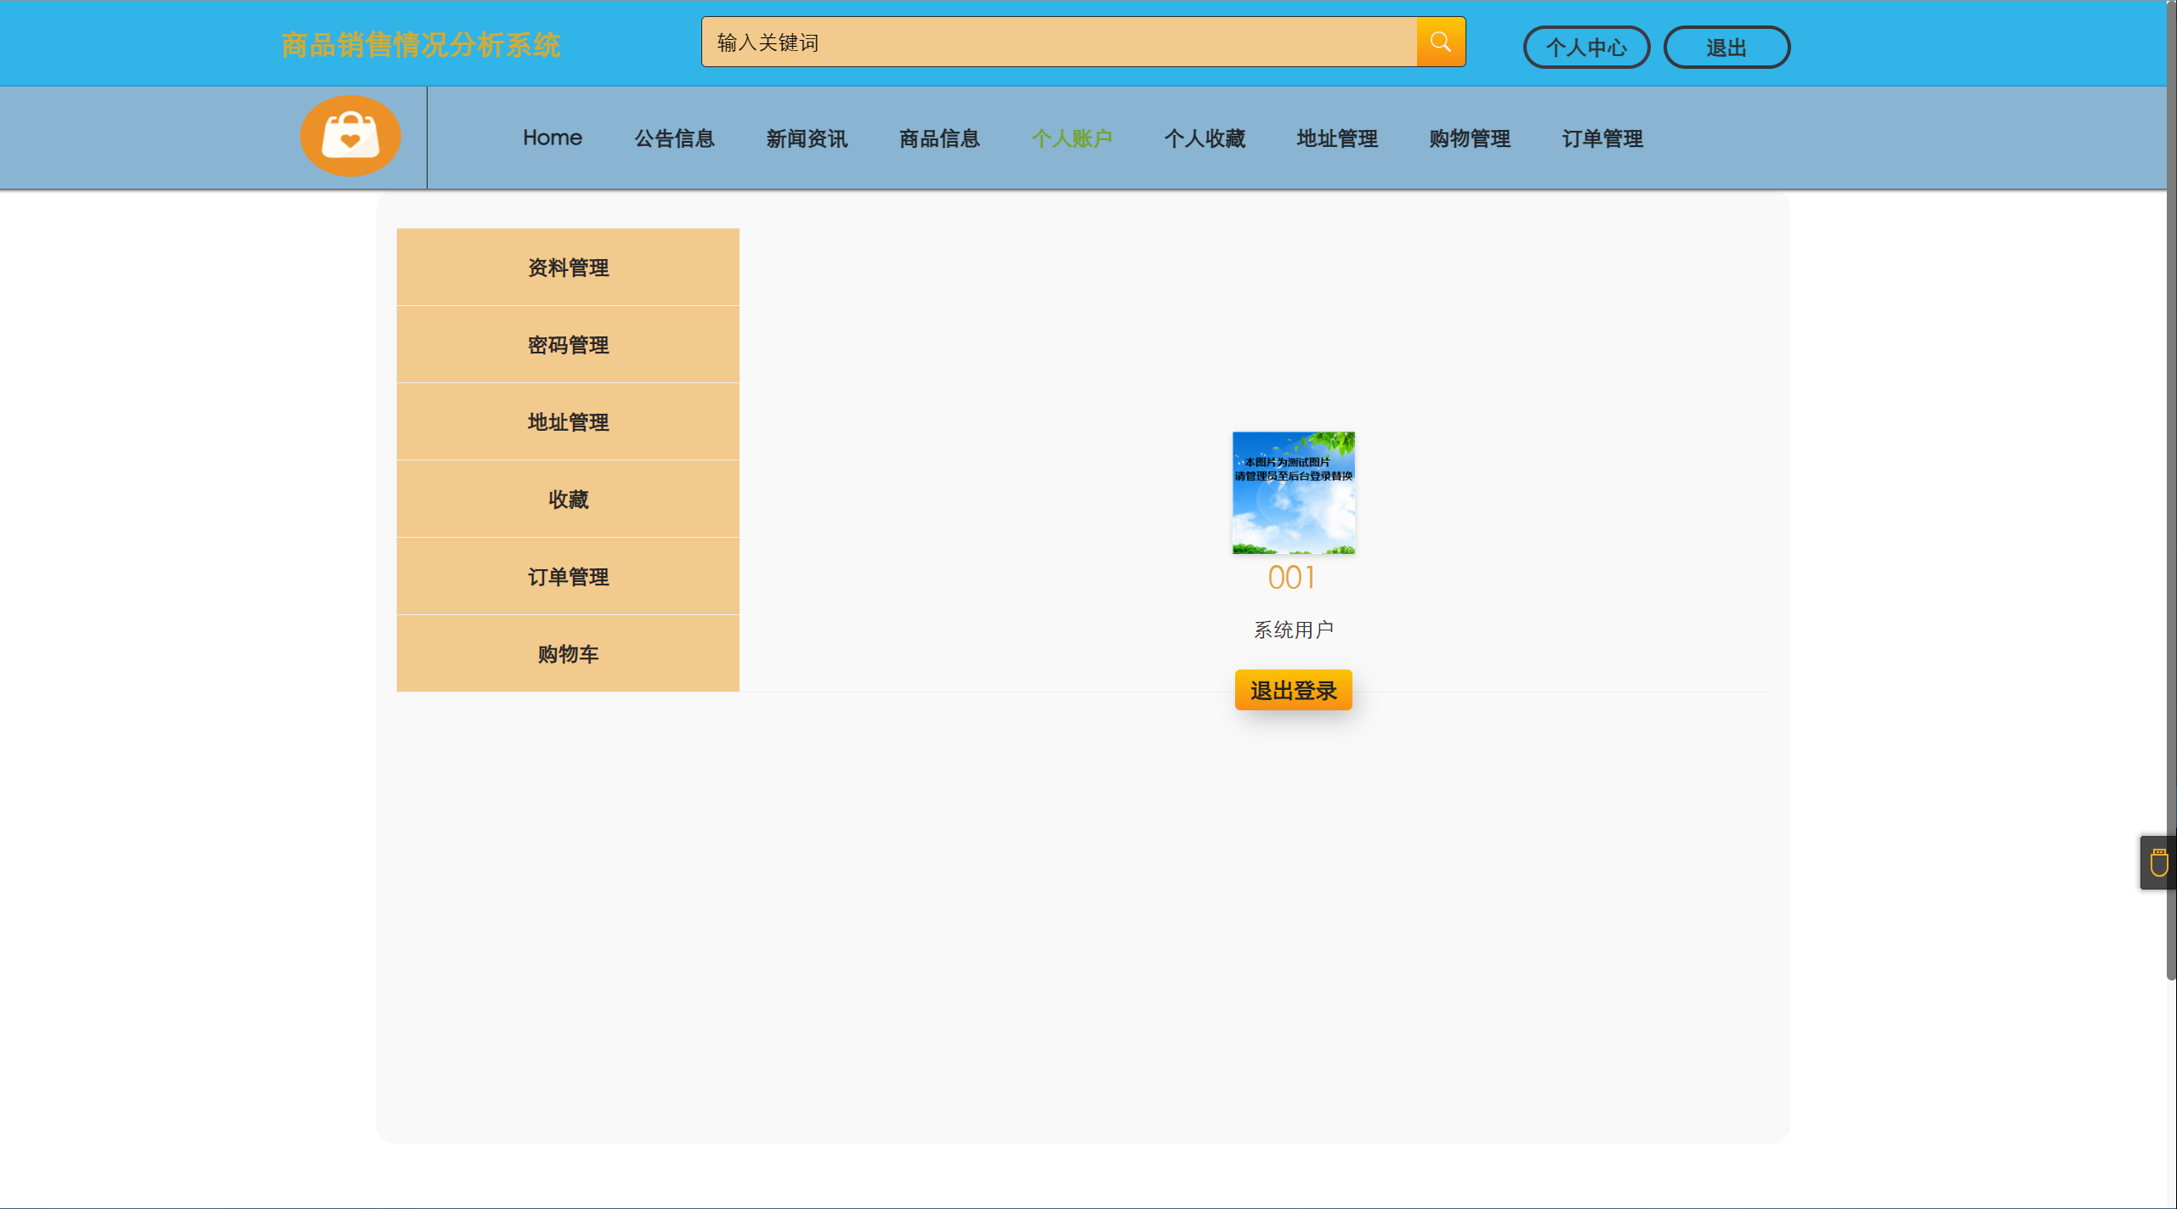The height and width of the screenshot is (1209, 2177).
Task: Go to Home in navigation bar
Action: point(552,138)
